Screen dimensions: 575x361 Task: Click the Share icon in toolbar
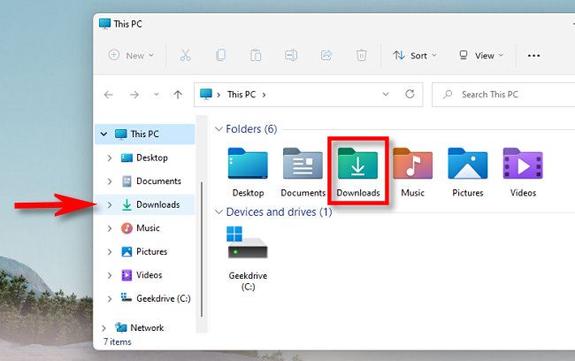point(326,56)
